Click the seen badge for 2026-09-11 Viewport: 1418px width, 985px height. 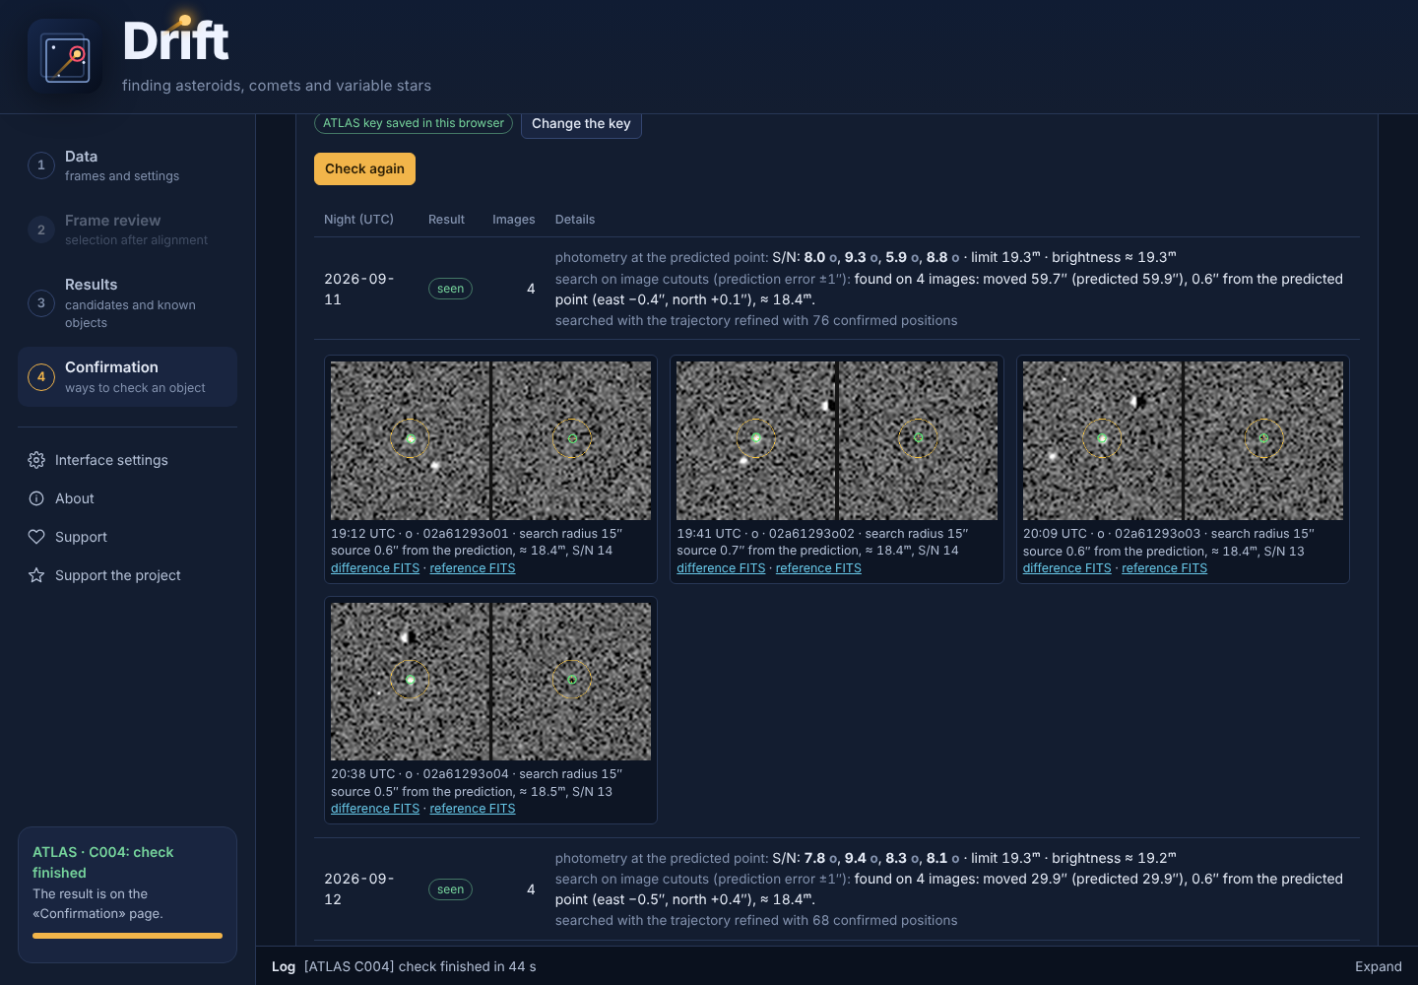[450, 289]
